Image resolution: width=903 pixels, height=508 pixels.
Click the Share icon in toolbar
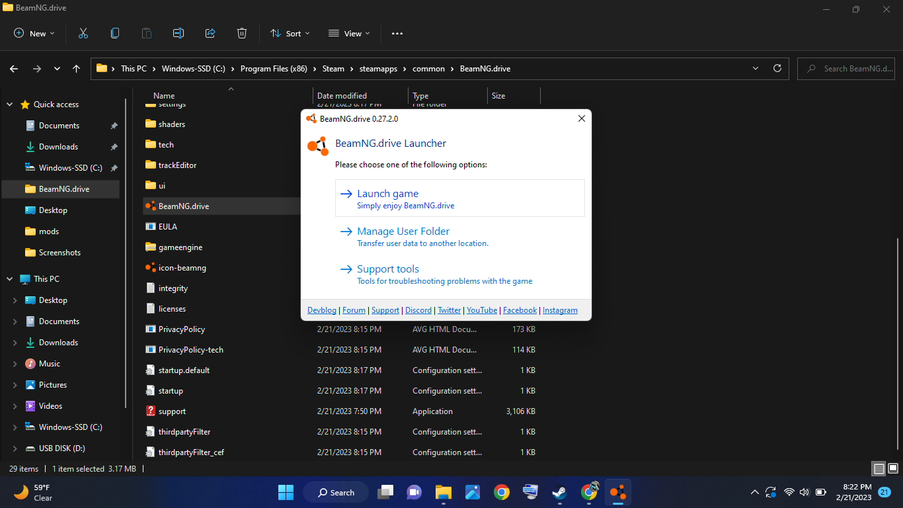click(x=210, y=33)
